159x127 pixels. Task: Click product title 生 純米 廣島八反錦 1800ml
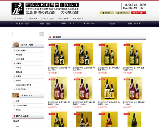(109, 69)
